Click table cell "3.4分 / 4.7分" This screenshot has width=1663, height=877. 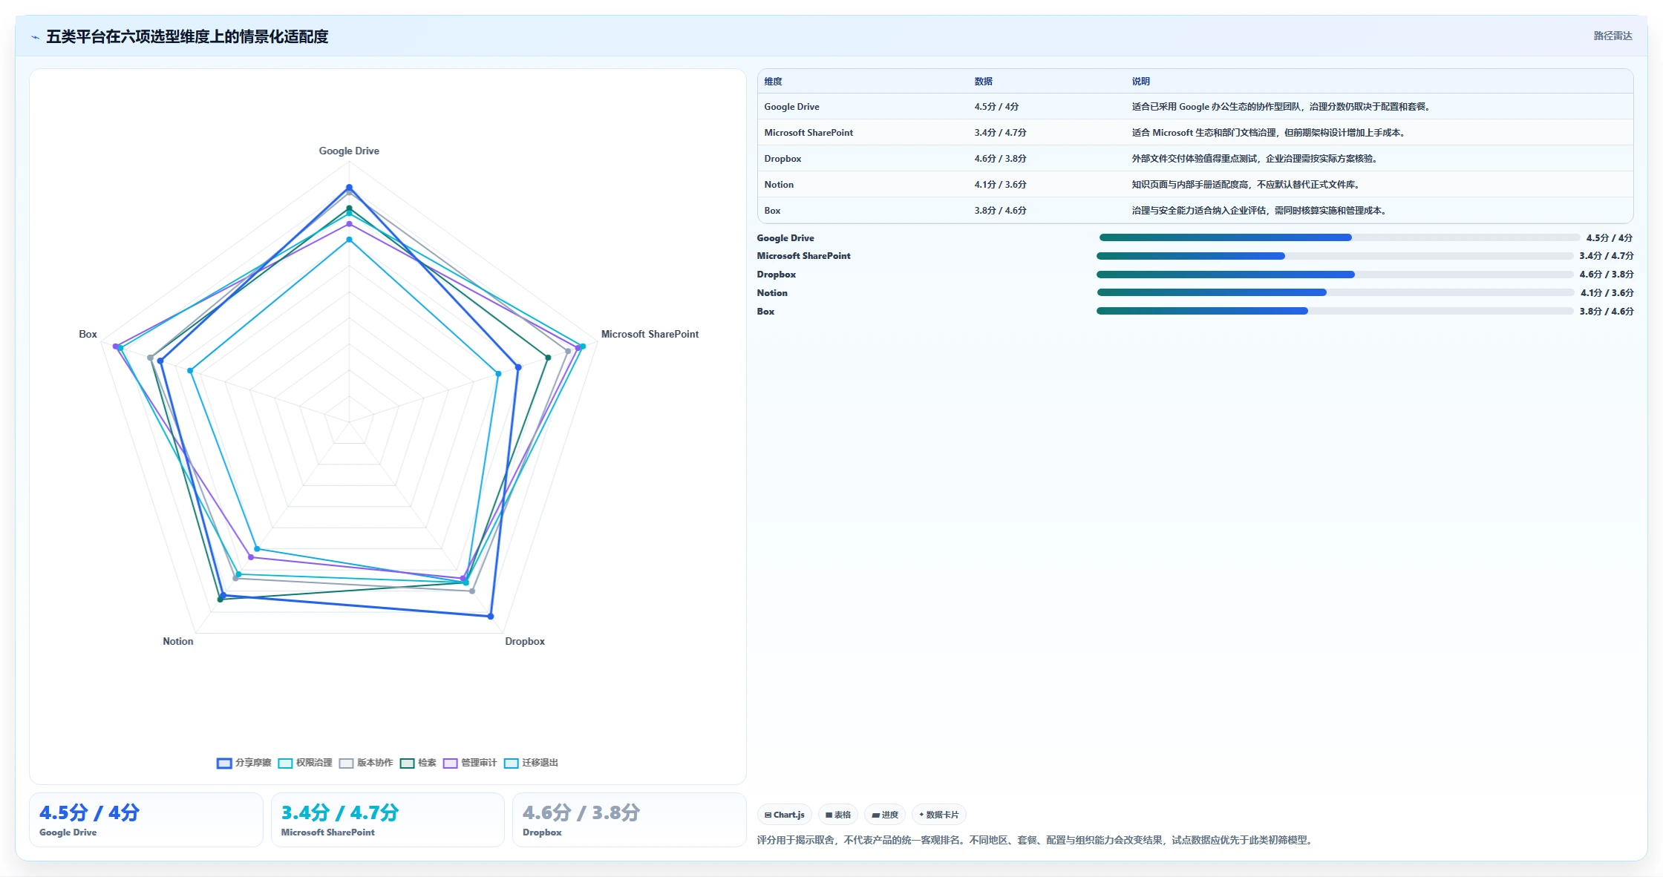(1000, 133)
